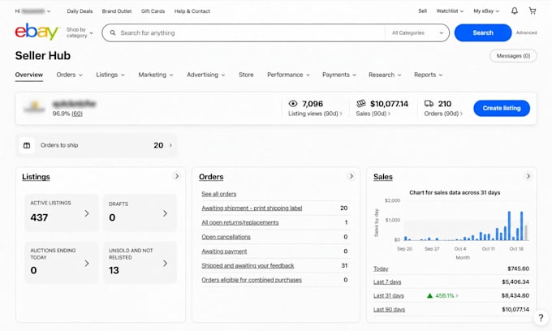The height and width of the screenshot is (331, 552).
Task: Open See all orders link
Action: 218,194
